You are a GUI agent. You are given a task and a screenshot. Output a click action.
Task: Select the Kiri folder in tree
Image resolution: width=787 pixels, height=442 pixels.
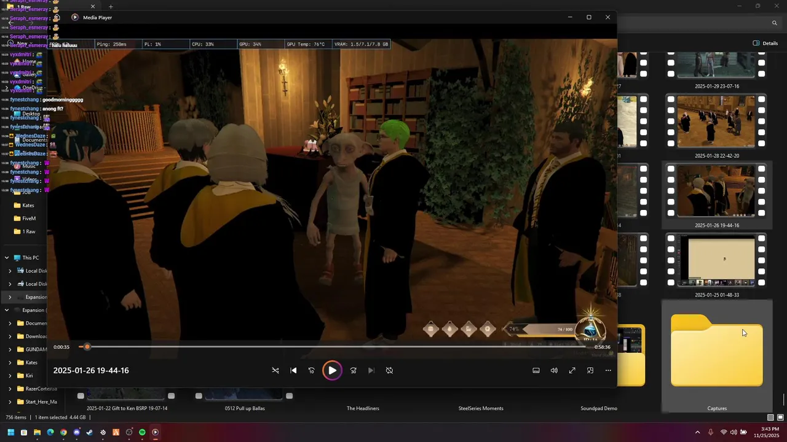(25, 376)
